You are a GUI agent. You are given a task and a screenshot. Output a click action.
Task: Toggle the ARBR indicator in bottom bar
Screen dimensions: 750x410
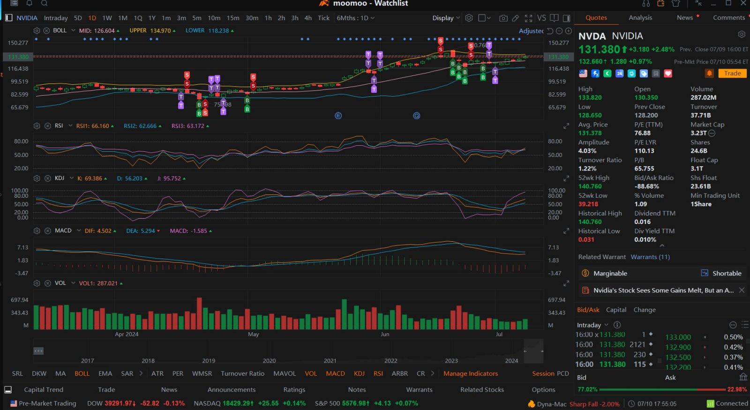pos(400,373)
